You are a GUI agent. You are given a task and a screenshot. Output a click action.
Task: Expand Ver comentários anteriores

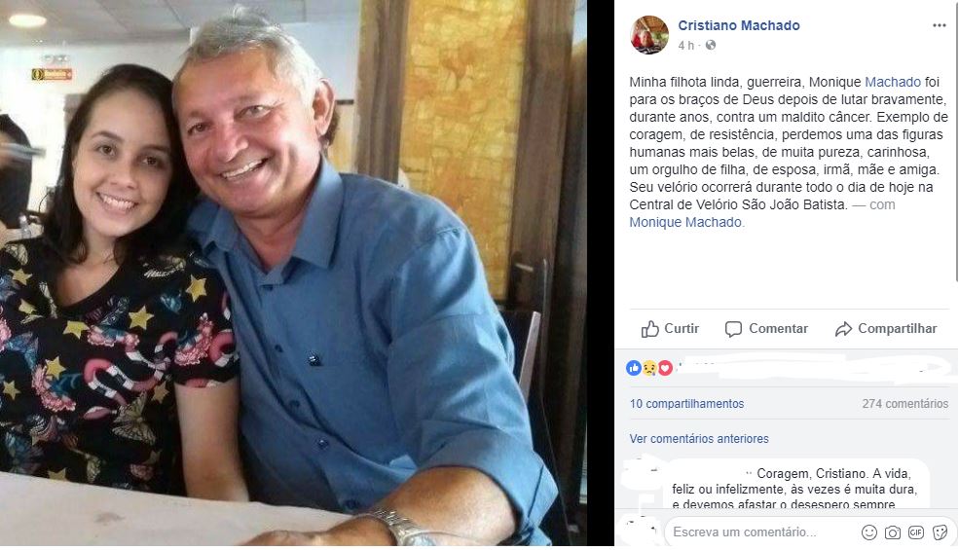tap(698, 439)
